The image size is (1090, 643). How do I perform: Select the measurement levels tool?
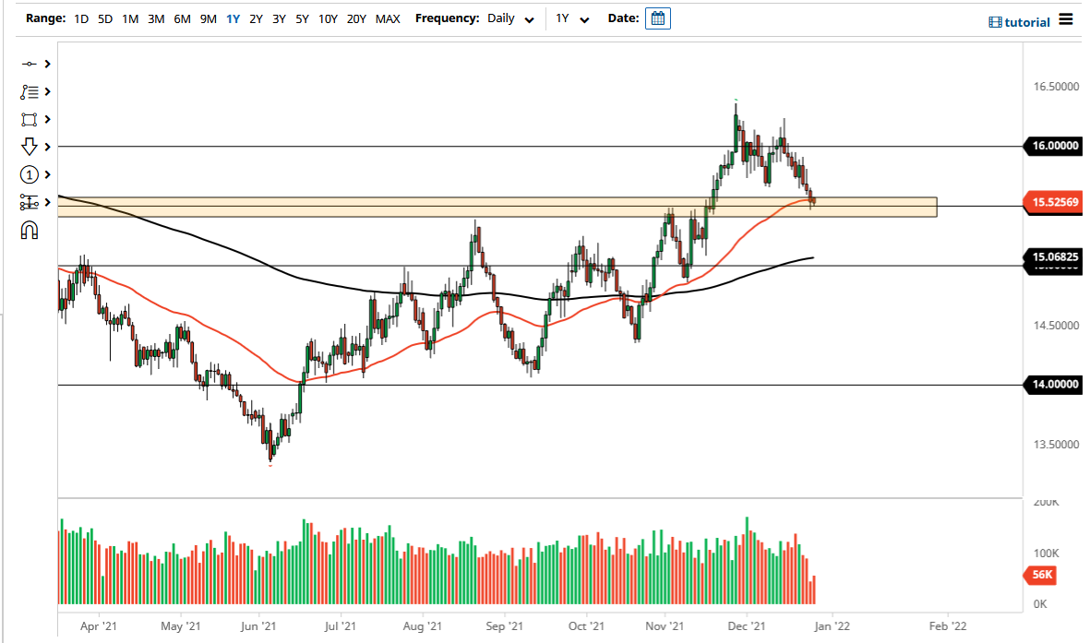pyautogui.click(x=30, y=202)
